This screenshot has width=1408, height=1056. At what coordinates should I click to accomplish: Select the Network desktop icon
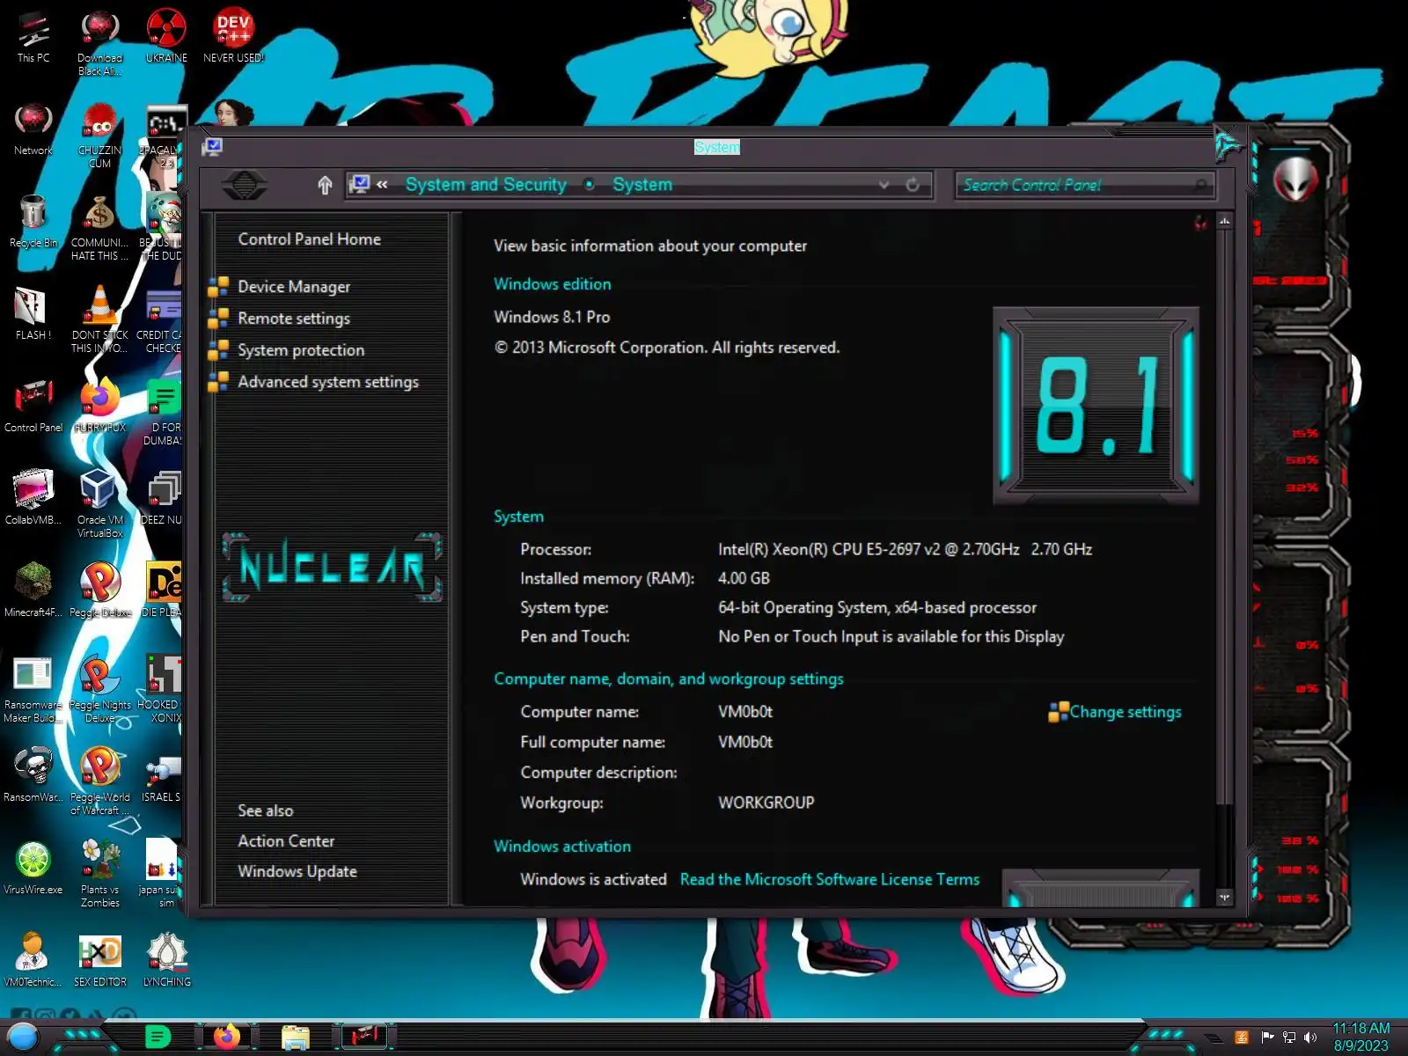coord(33,129)
